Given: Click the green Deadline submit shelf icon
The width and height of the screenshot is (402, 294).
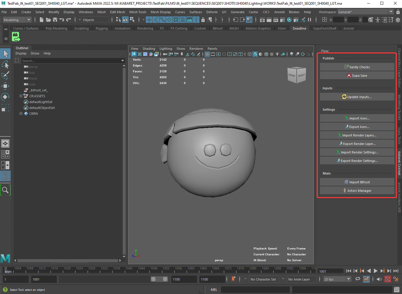Looking at the screenshot, I should [x=16, y=37].
